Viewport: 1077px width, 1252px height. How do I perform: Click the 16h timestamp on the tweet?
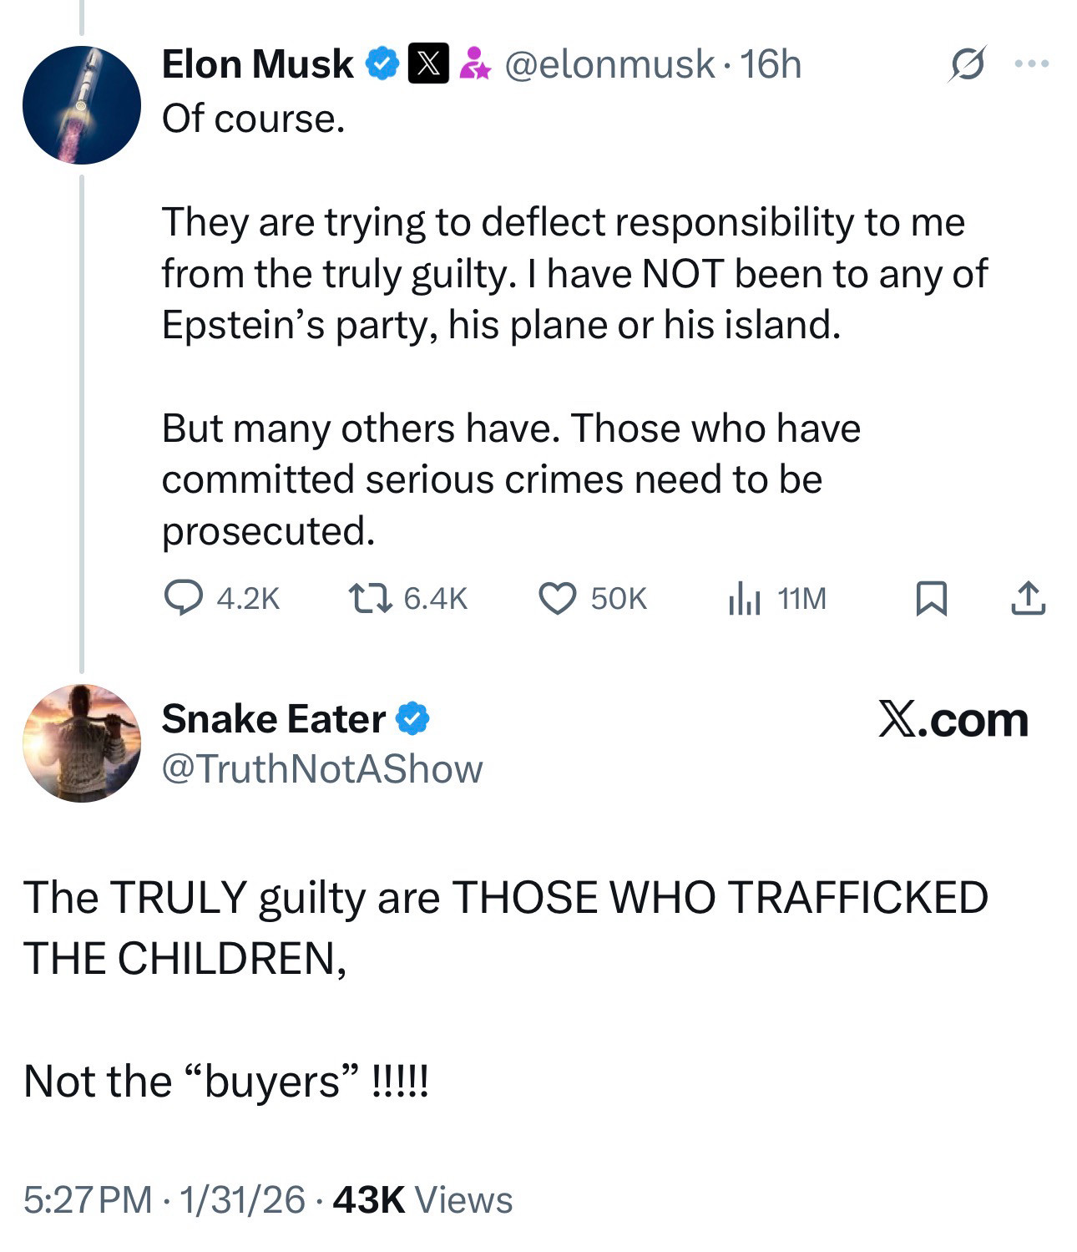771,64
